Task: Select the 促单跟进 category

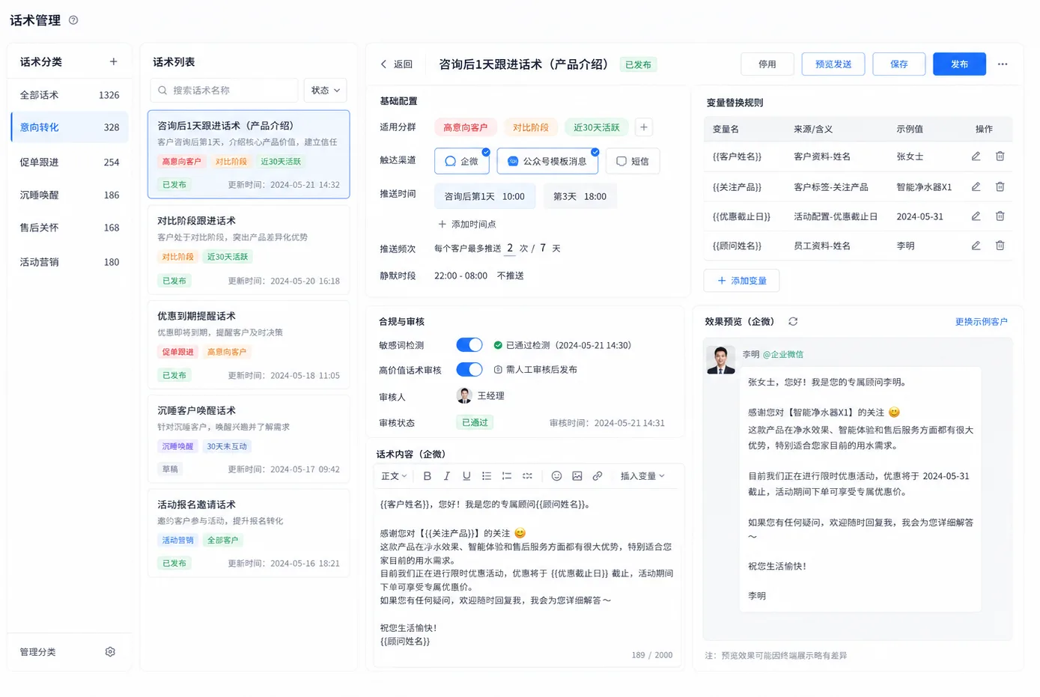Action: tap(70, 162)
